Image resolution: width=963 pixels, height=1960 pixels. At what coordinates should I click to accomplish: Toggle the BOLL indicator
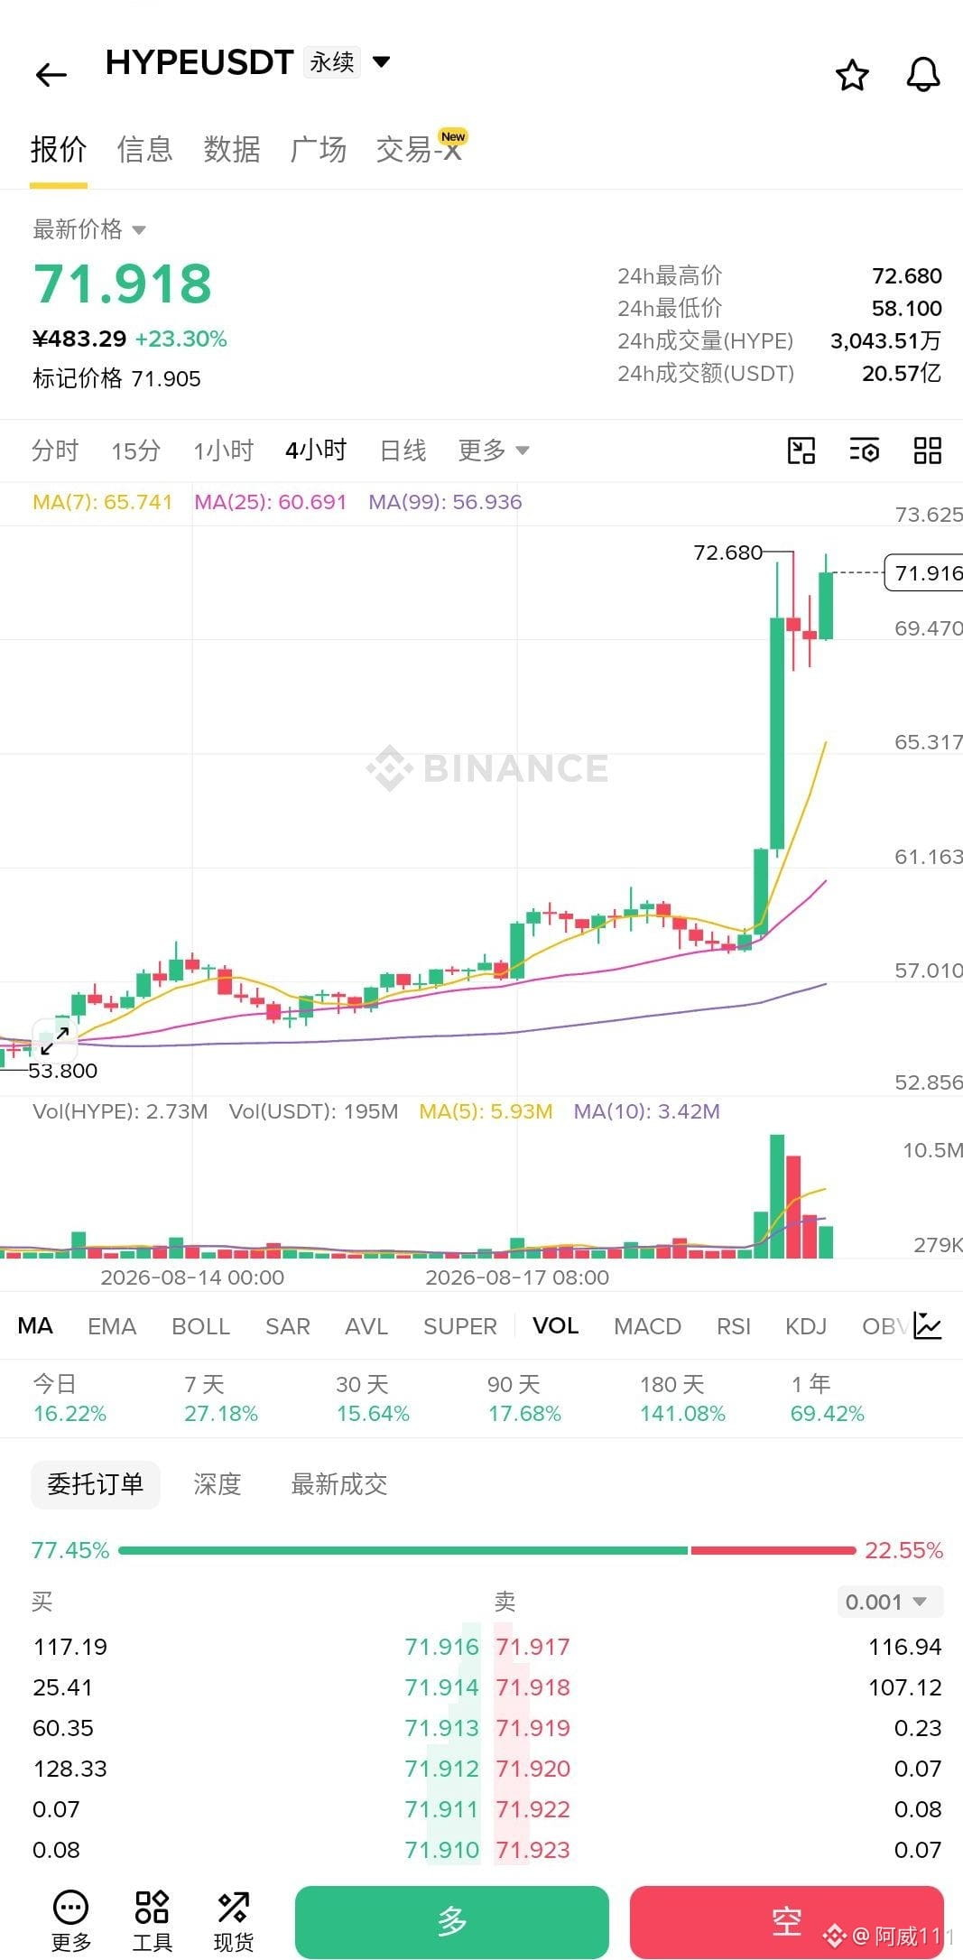click(200, 1325)
